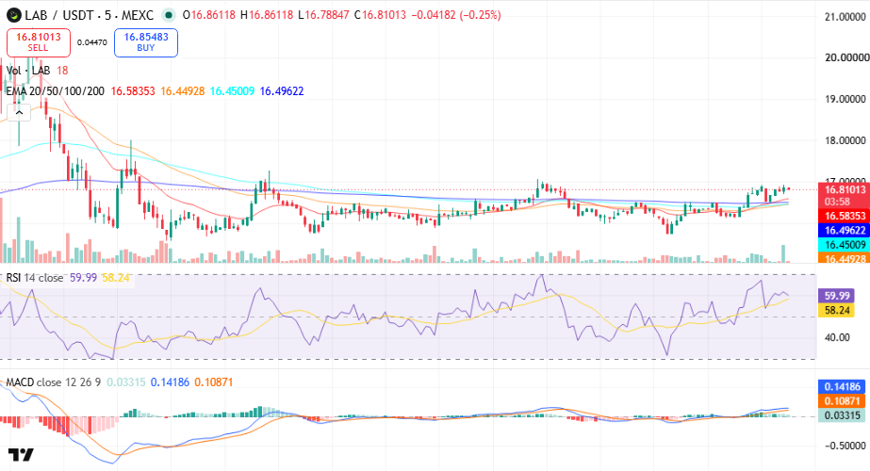The height and width of the screenshot is (471, 870).
Task: Click the blue MACD value tag 0.14186
Action: 841,386
